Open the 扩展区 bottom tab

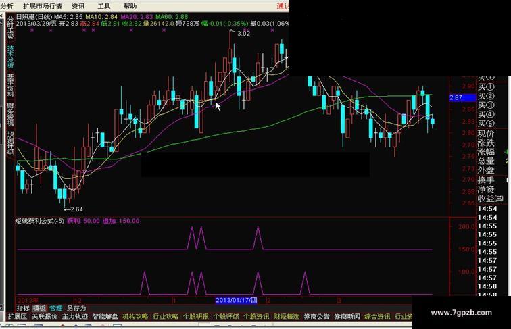(18, 316)
